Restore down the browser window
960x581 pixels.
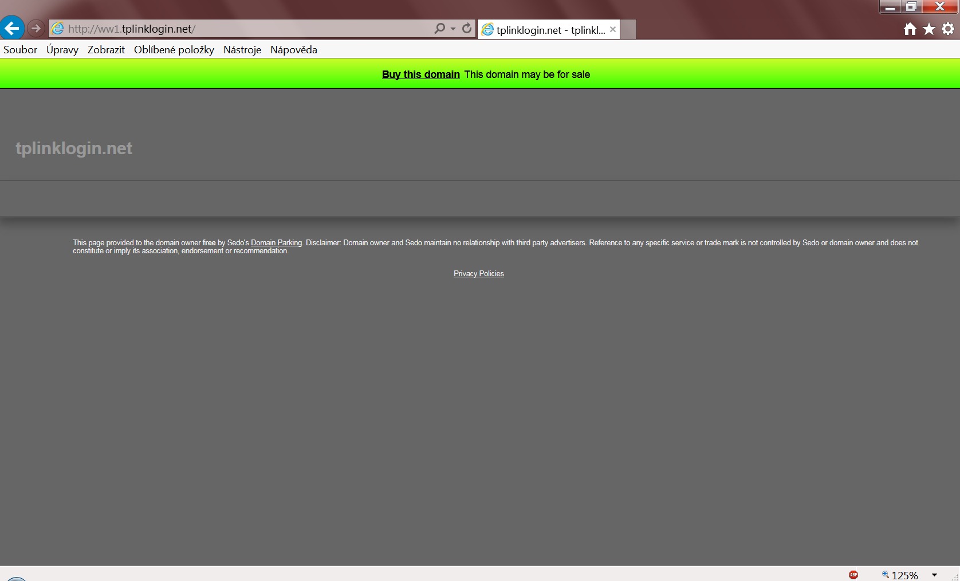911,7
